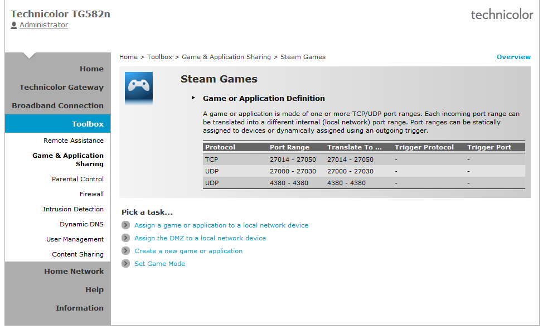Open Home in the sidebar menu
This screenshot has width=543, height=329.
(92, 69)
